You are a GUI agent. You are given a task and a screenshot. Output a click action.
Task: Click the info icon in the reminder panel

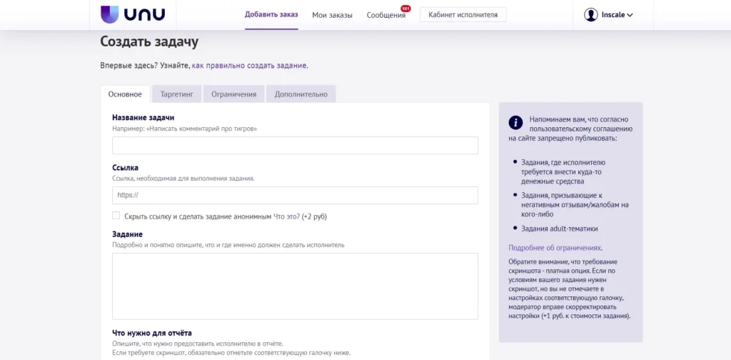click(515, 123)
